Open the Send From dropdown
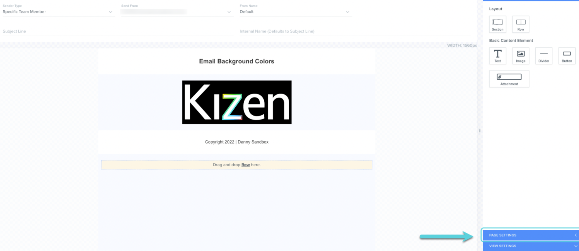 pyautogui.click(x=177, y=12)
